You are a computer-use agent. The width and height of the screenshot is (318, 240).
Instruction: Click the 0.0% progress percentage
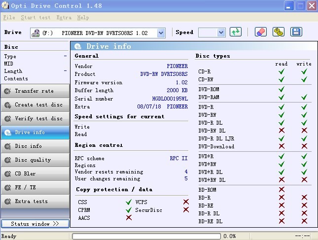[230, 237]
